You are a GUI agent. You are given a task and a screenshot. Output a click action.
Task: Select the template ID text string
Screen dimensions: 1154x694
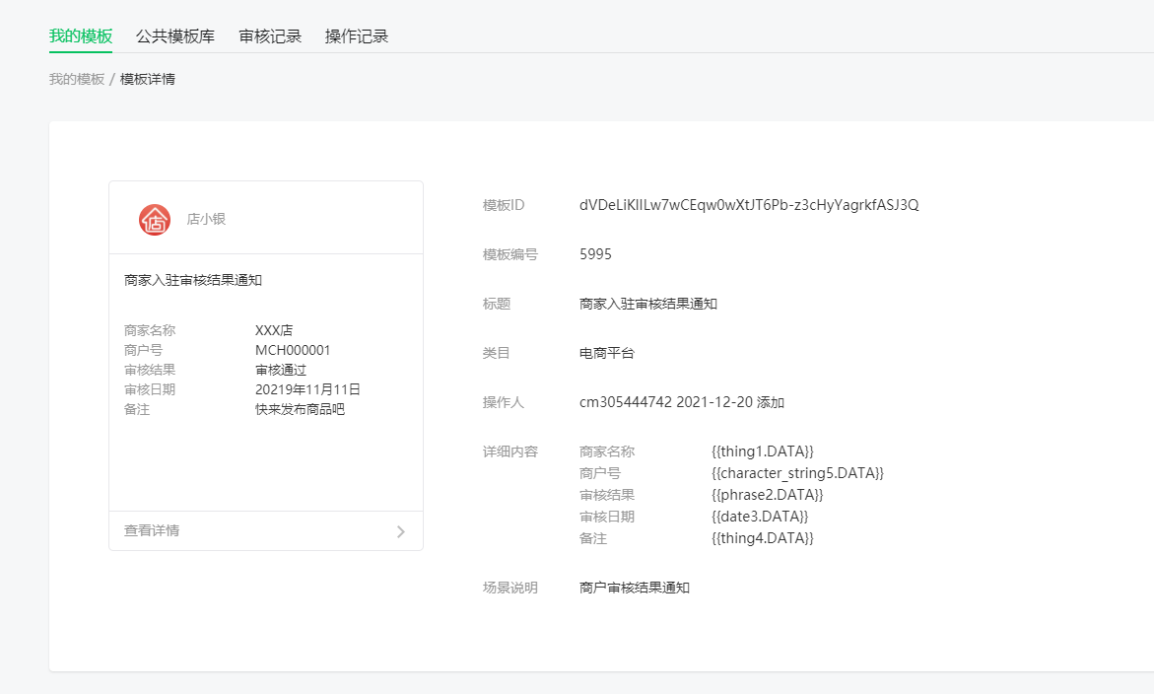(752, 205)
